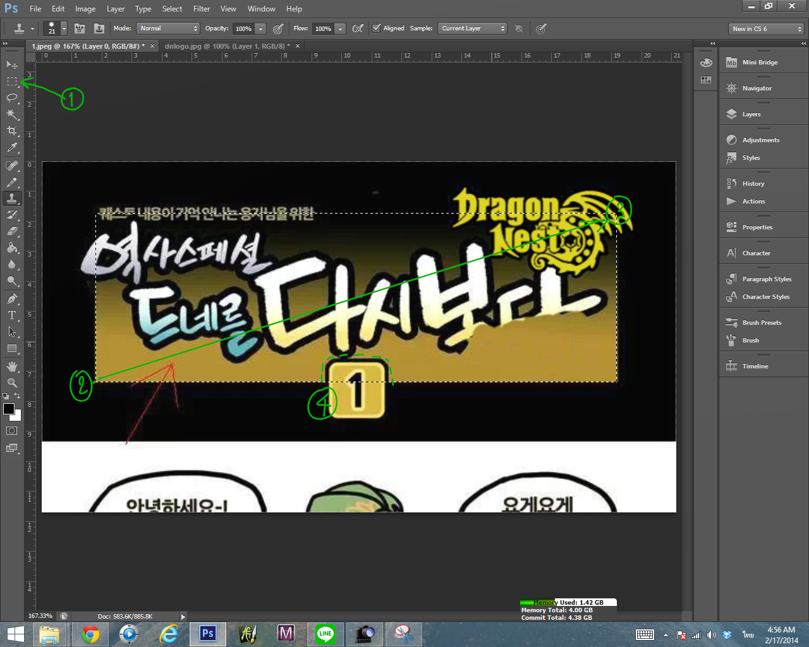Open the LINE app from the taskbar
Image resolution: width=809 pixels, height=647 pixels.
(325, 634)
